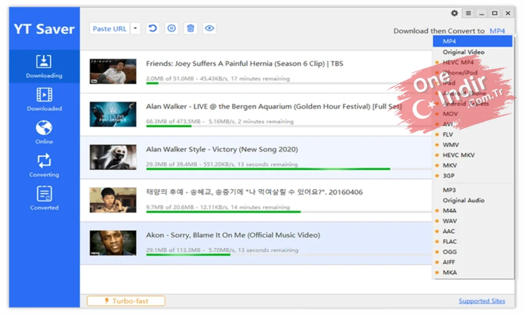525x315 pixels.
Task: Expand the Paste URL dropdown arrow
Action: pos(136,28)
